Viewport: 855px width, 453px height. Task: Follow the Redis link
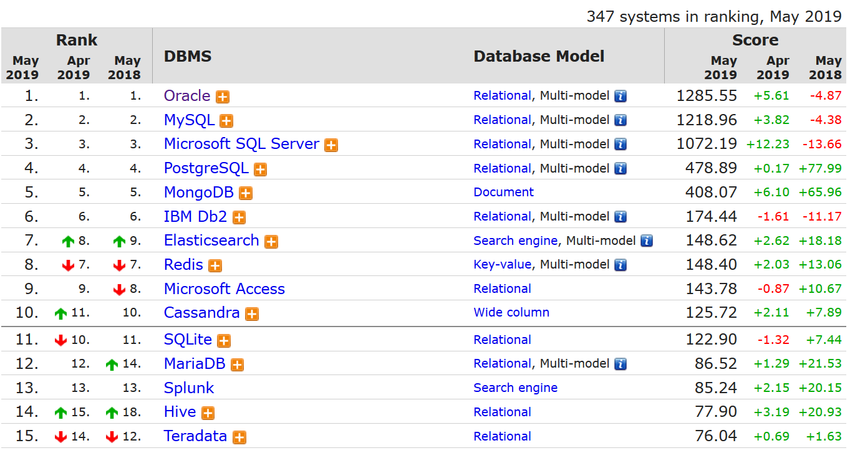(x=183, y=265)
